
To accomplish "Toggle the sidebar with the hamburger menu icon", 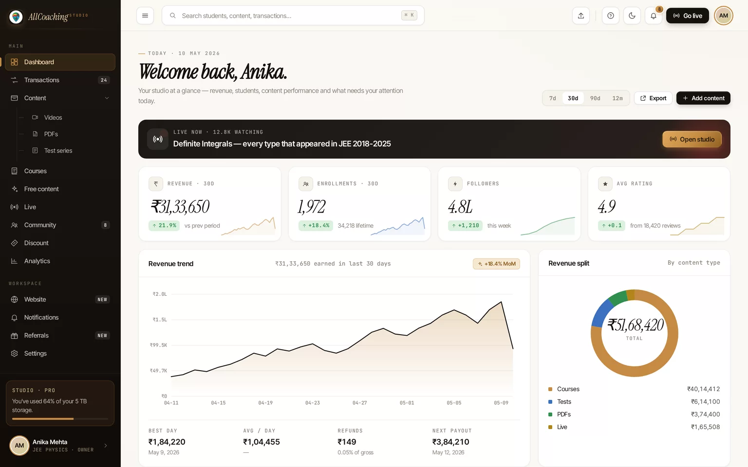I will 145,16.
